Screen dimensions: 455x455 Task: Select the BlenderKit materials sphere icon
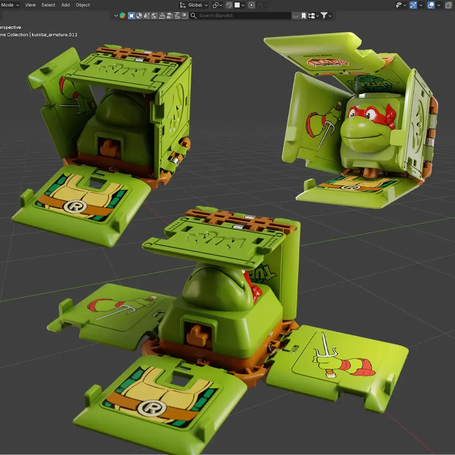pos(139,16)
